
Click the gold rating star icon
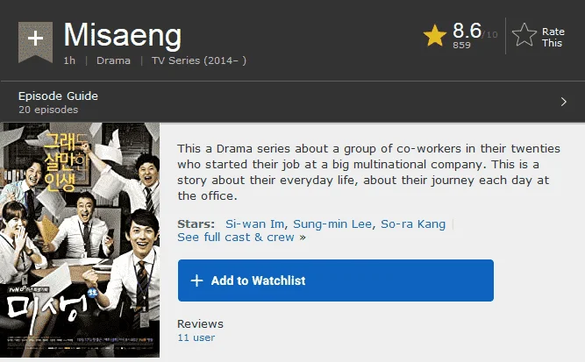[435, 36]
